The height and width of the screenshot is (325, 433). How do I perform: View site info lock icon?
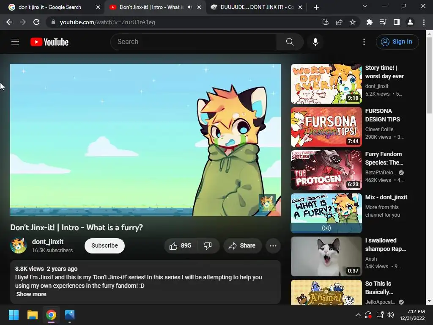pos(53,22)
